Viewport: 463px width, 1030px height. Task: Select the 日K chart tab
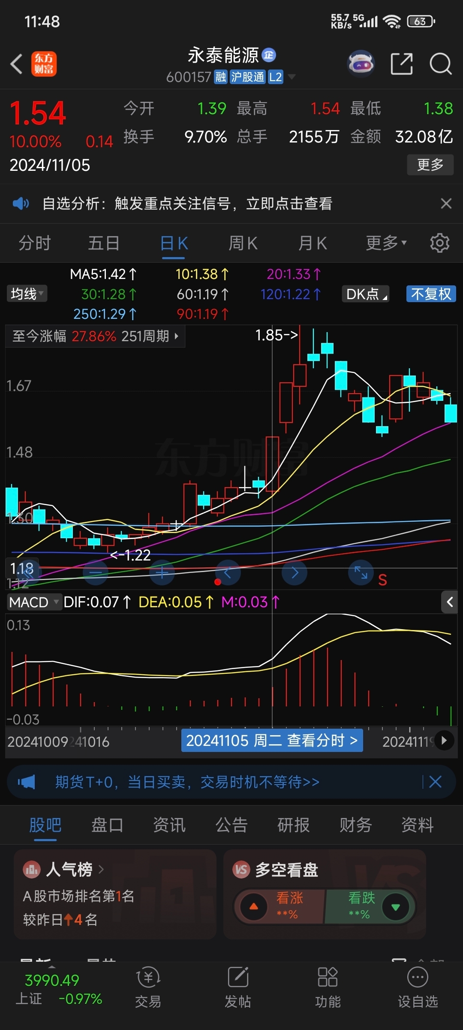tap(174, 243)
